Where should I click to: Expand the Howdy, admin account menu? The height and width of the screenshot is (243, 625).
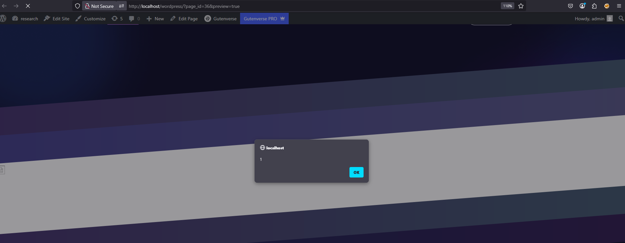[593, 19]
